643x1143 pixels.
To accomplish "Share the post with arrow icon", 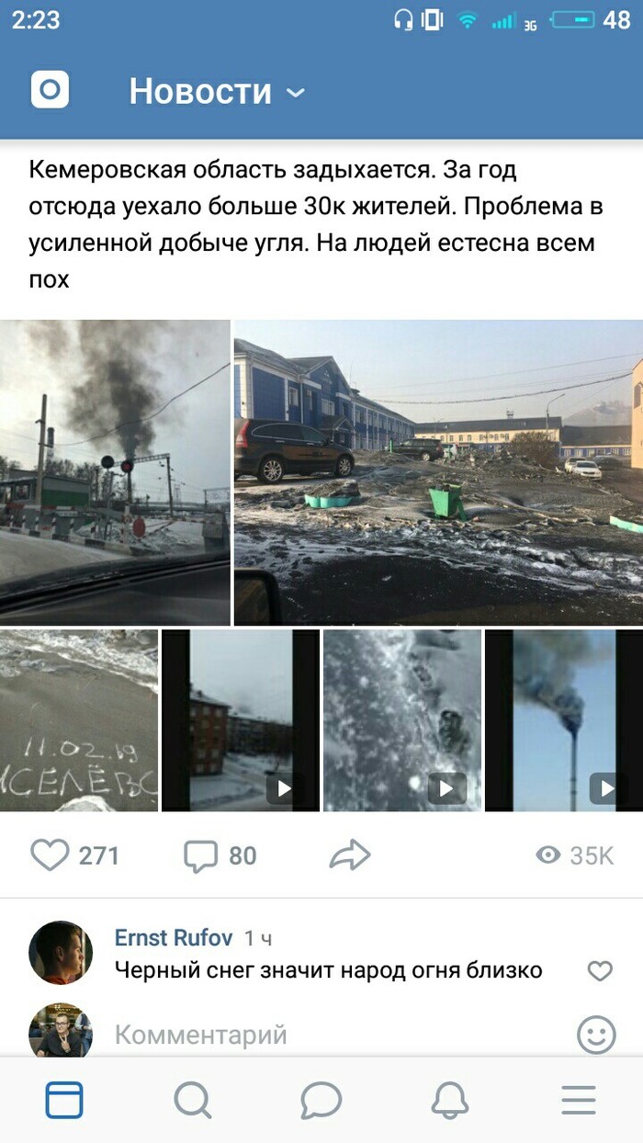I will point(349,855).
